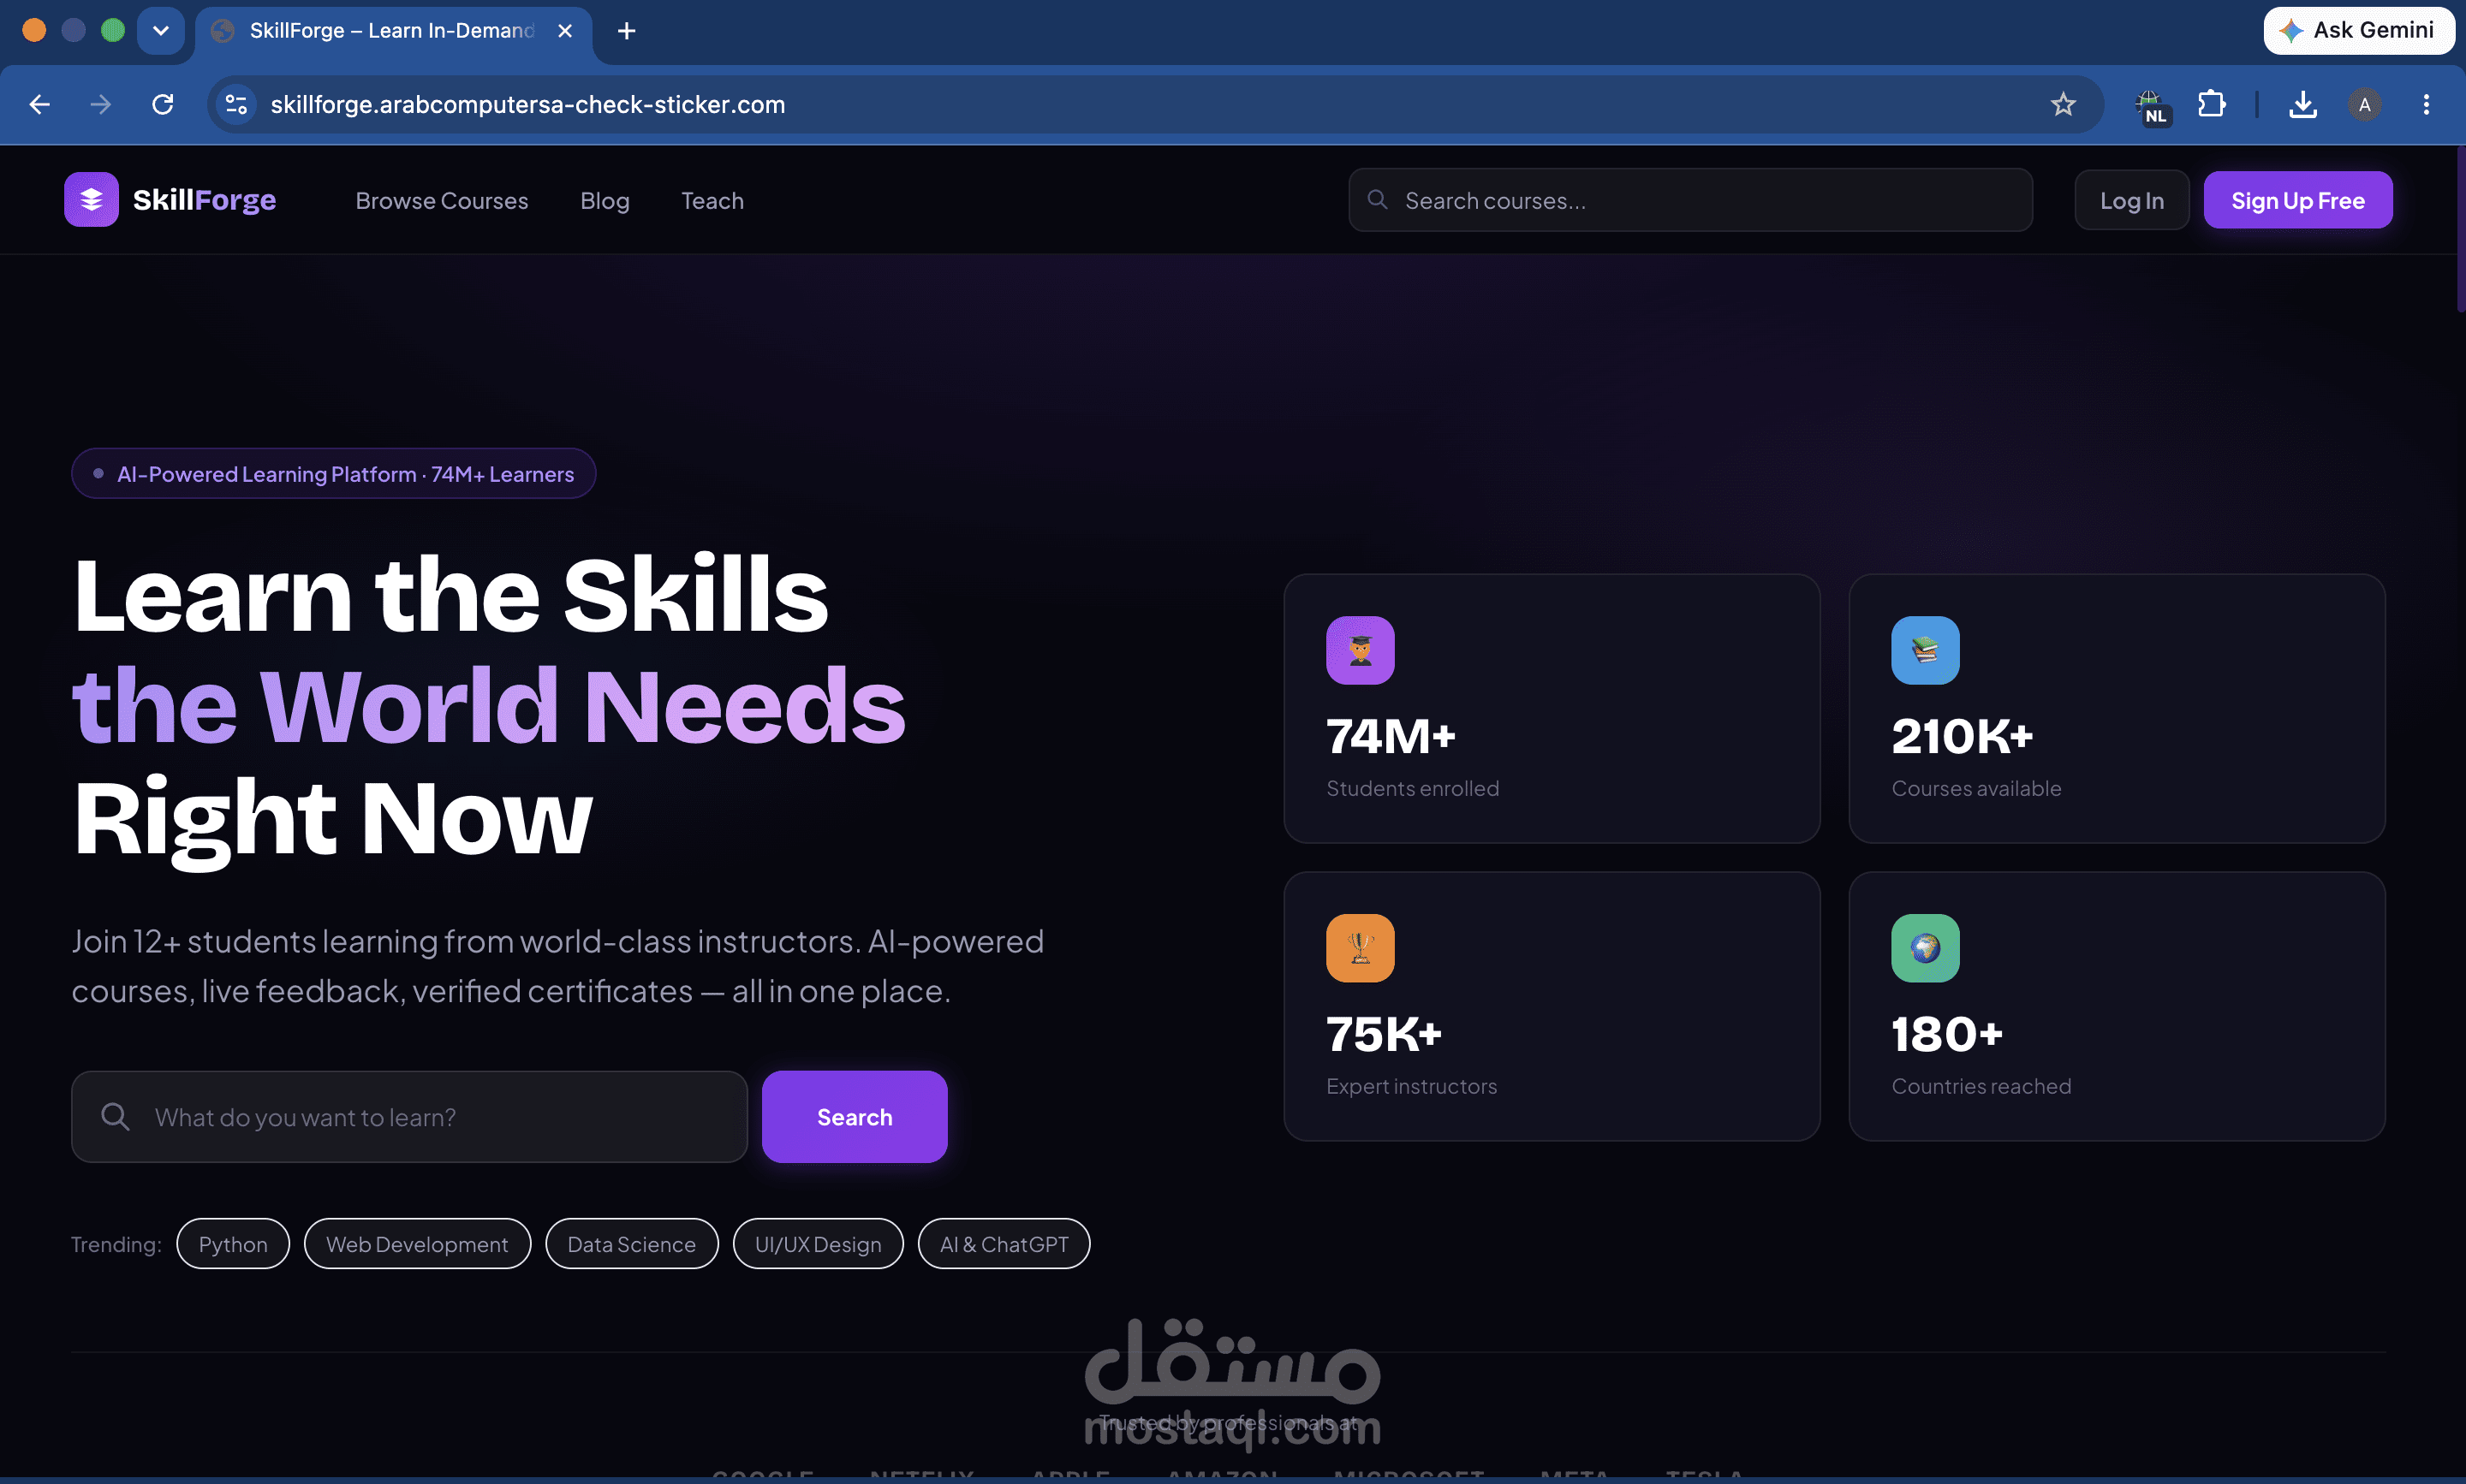Select the Data Science trending tag

[x=631, y=1244]
